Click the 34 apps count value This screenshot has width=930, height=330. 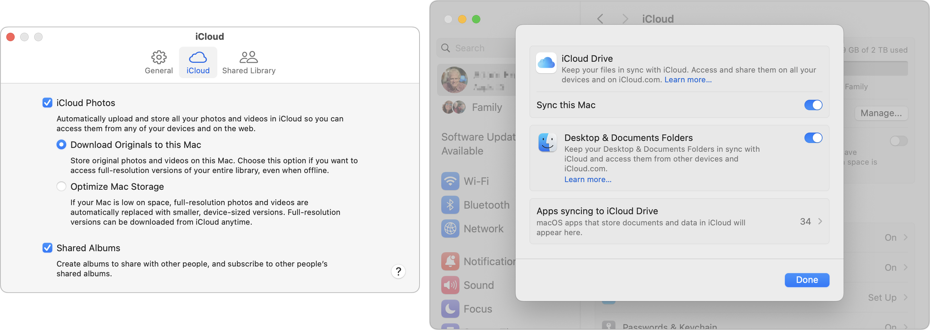805,221
